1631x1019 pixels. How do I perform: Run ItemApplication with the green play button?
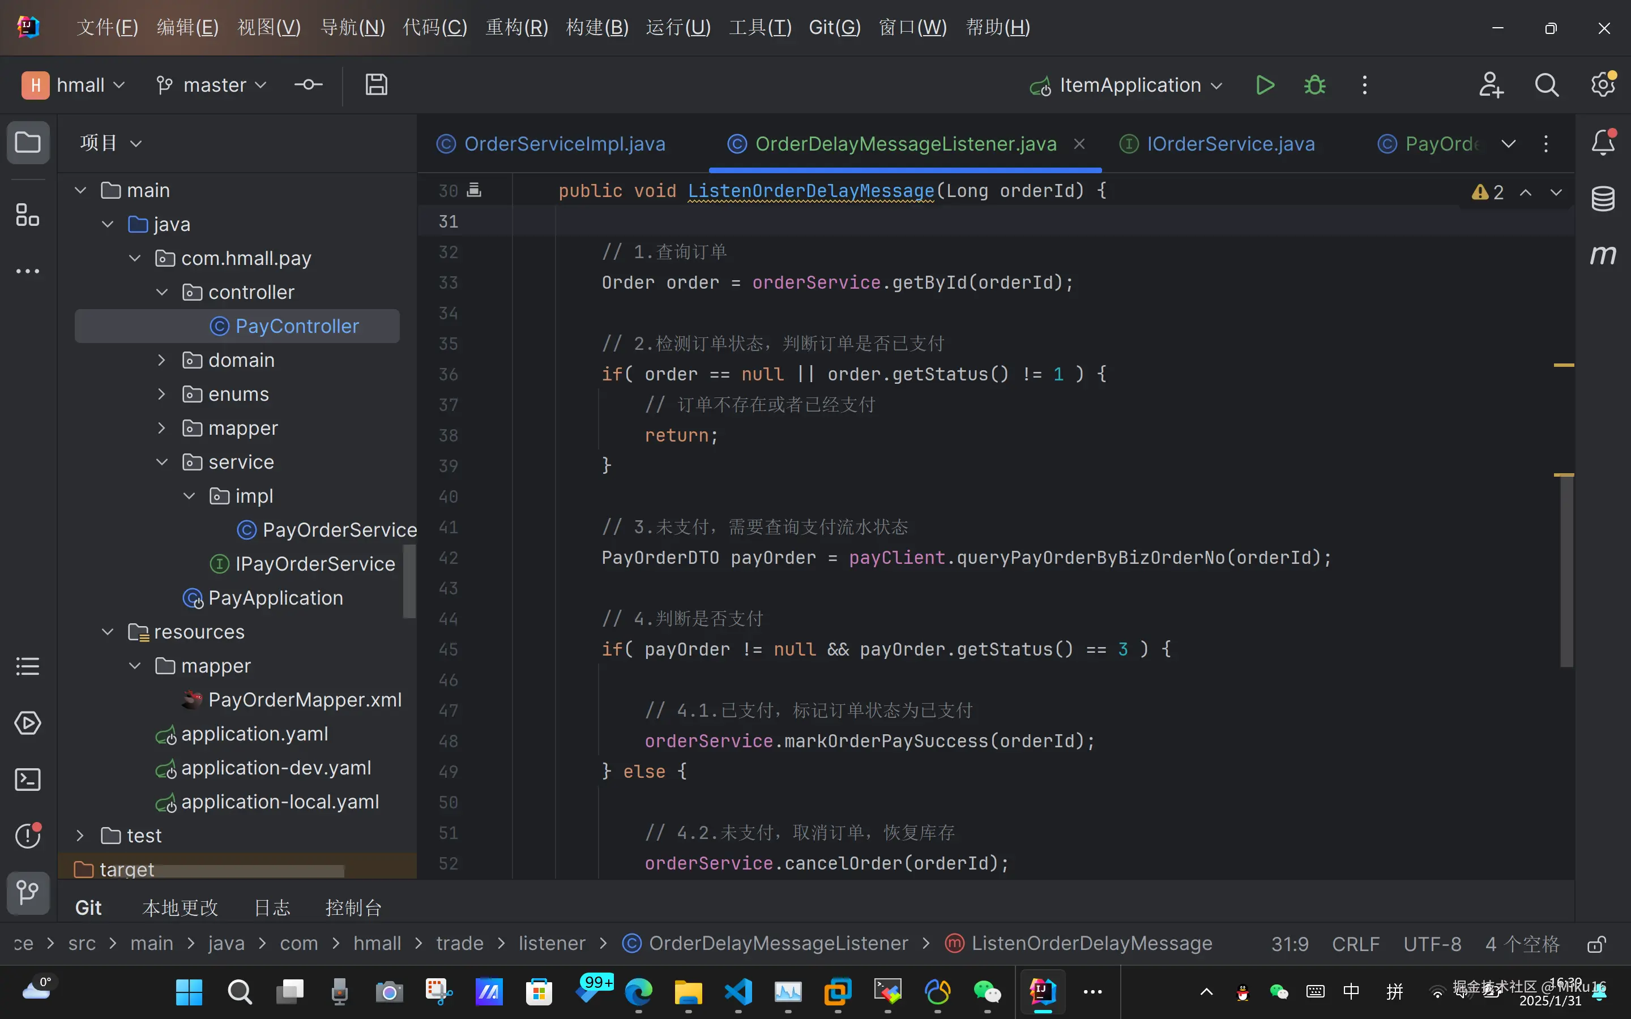tap(1265, 85)
